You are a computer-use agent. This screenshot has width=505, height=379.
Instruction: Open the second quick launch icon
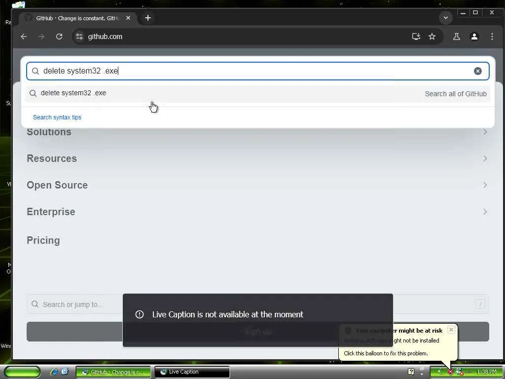pyautogui.click(x=65, y=372)
